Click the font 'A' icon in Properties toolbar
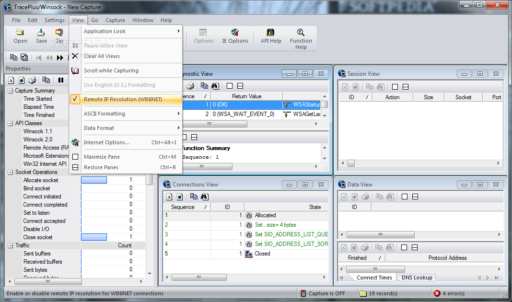The image size is (512, 302). [x=11, y=81]
